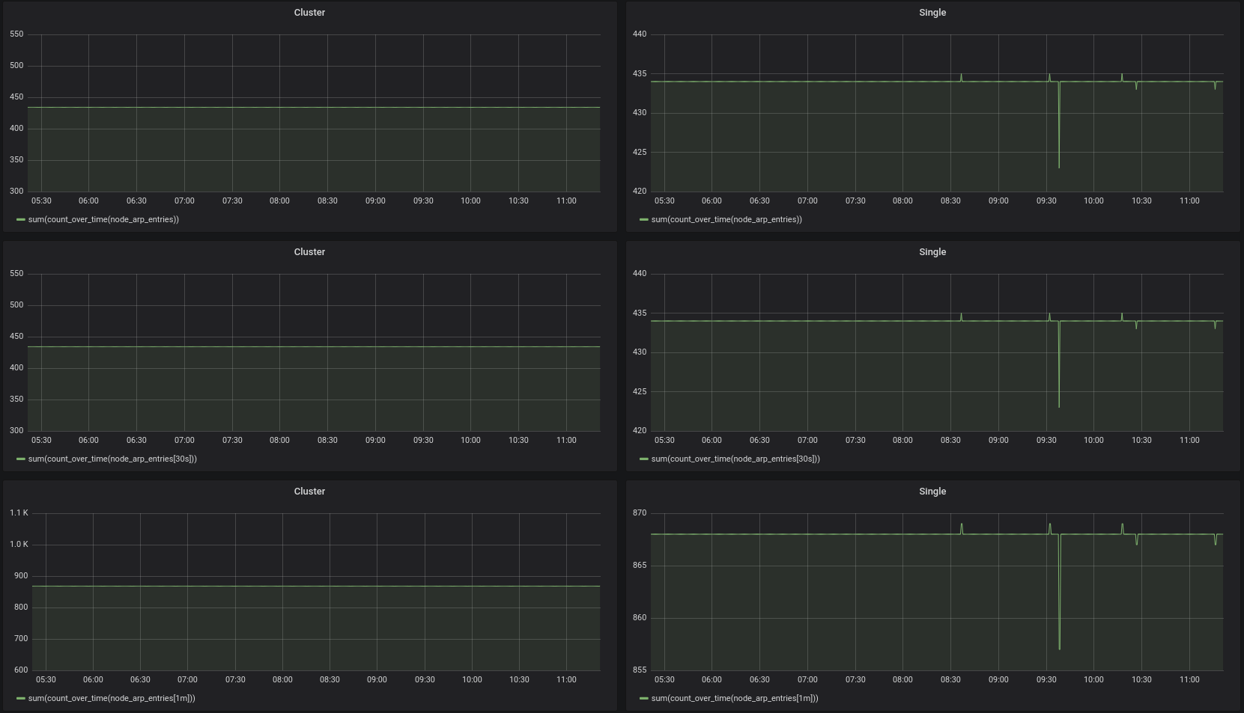Open the color swatch of the top Cluster legend
Screen dimensions: 1244x713
pyautogui.click(x=21, y=220)
